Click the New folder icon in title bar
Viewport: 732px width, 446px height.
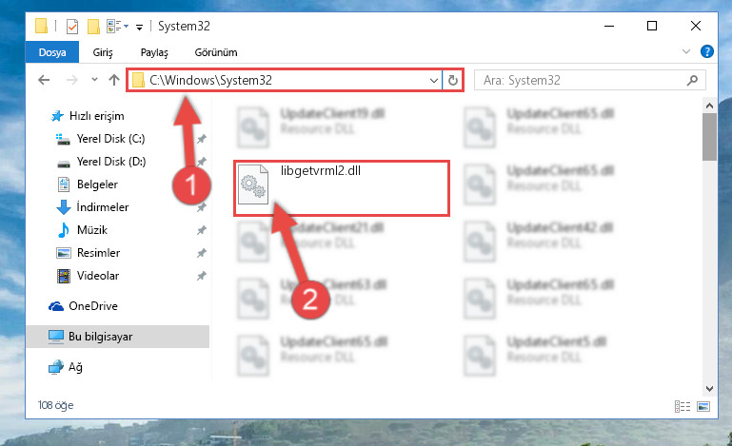coord(93,27)
